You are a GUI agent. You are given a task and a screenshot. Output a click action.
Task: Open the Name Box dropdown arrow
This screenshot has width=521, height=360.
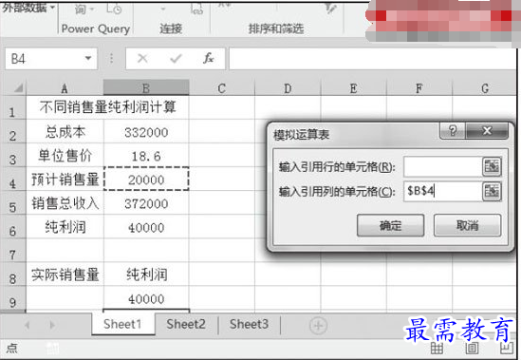[x=88, y=58]
